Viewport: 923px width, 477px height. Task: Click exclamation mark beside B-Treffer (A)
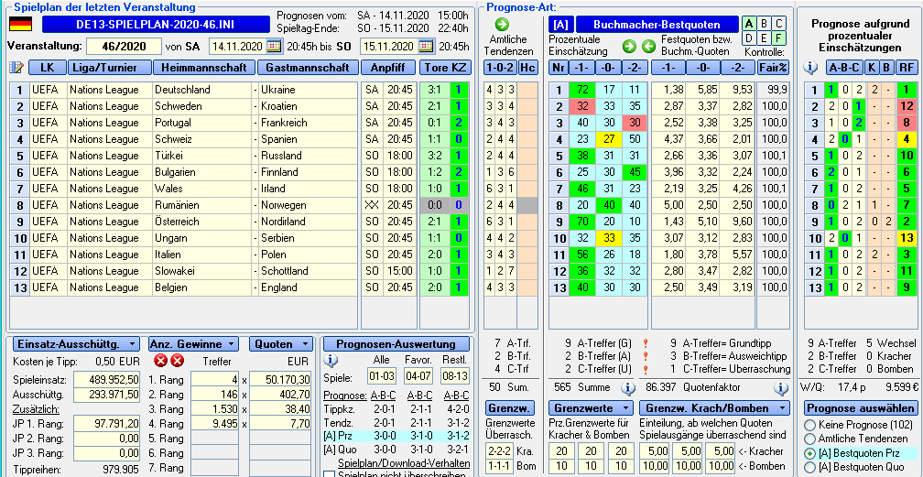646,356
